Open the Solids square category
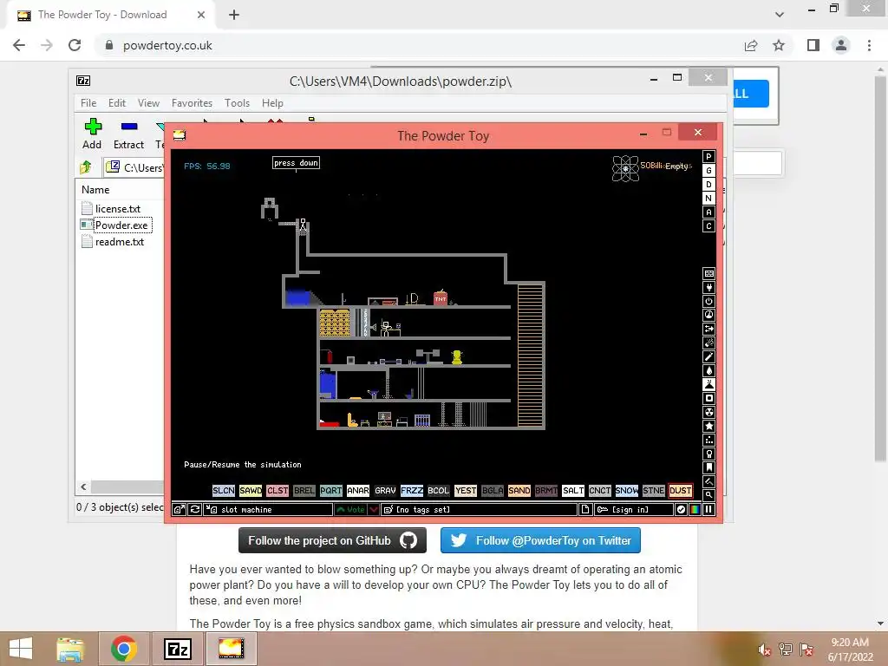The width and height of the screenshot is (888, 666). [708, 399]
